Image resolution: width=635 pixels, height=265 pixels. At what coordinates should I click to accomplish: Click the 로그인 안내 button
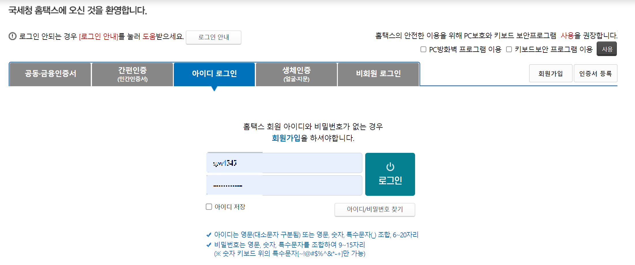[x=214, y=37]
